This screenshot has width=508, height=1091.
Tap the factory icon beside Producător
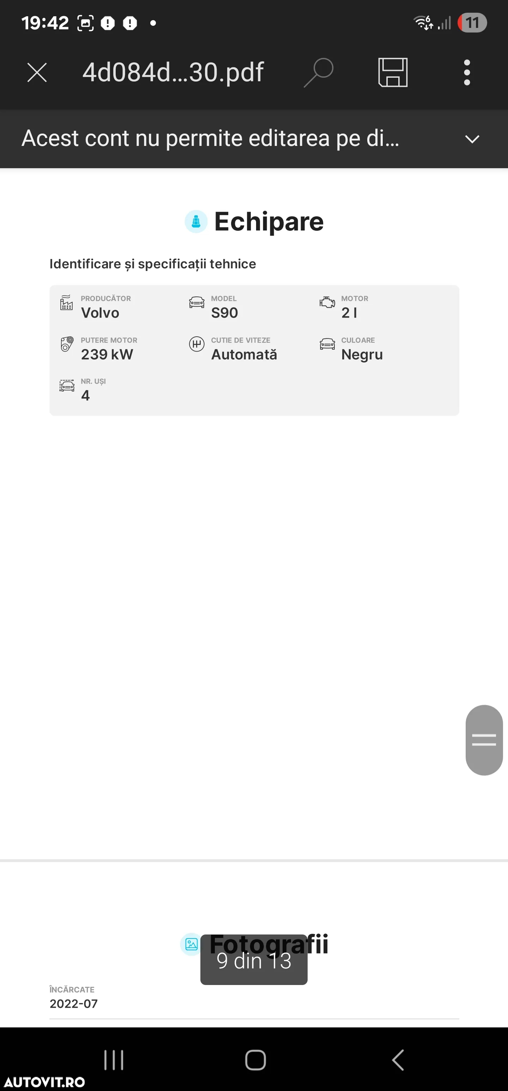[x=66, y=302]
